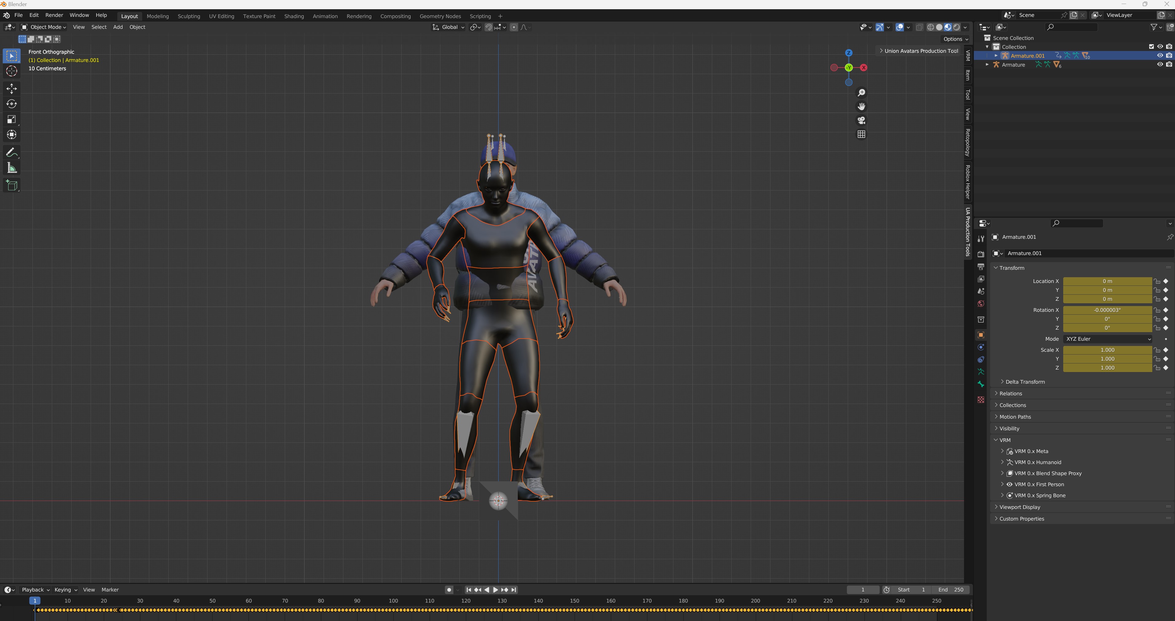Open the Render menu
This screenshot has width=1175, height=621.
(54, 15)
